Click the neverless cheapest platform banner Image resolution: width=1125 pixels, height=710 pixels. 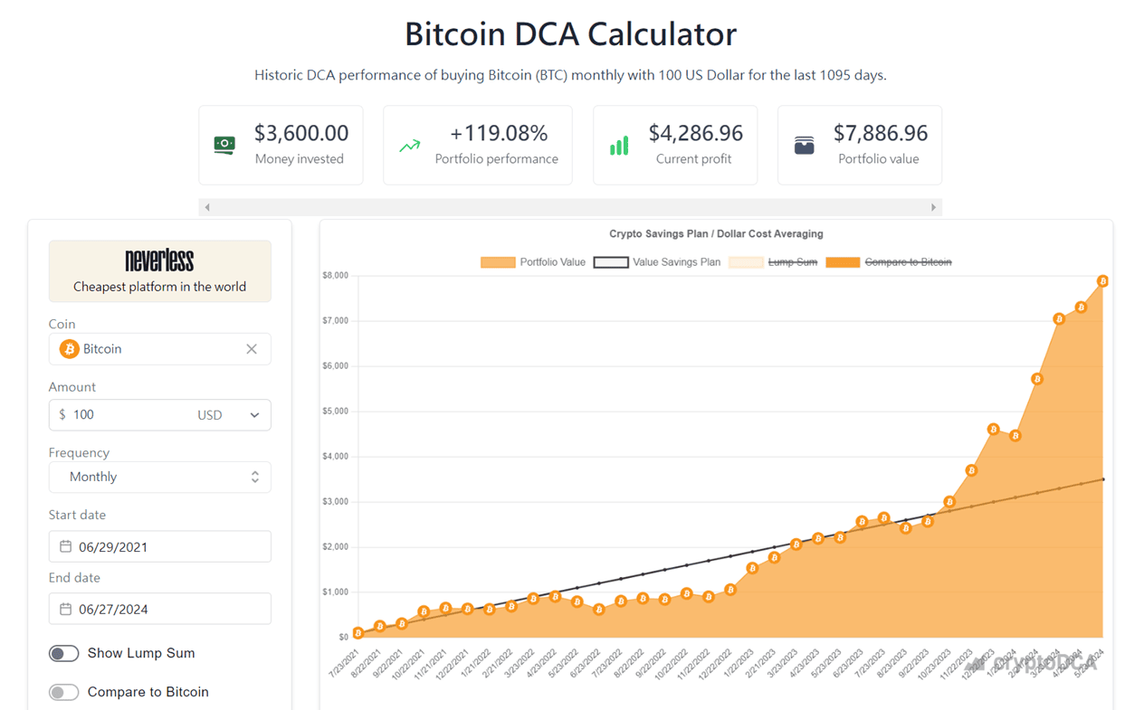159,271
